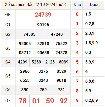The height and width of the screenshot is (107, 105).
Task: Click the red G7 number 78
Action: click(x=22, y=101)
